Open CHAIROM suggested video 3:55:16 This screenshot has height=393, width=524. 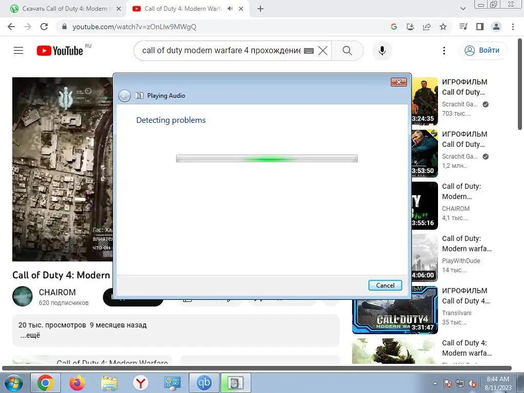[424, 206]
